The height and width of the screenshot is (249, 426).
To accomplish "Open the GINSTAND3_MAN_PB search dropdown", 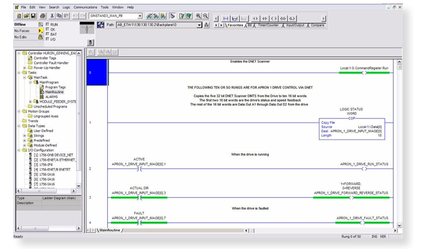I will (140, 16).
